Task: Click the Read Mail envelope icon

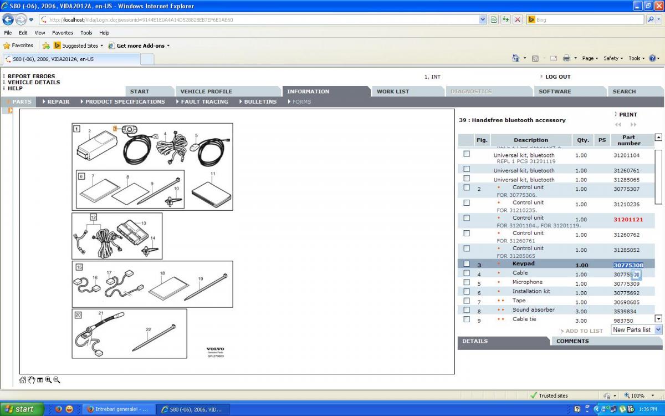Action: (553, 58)
